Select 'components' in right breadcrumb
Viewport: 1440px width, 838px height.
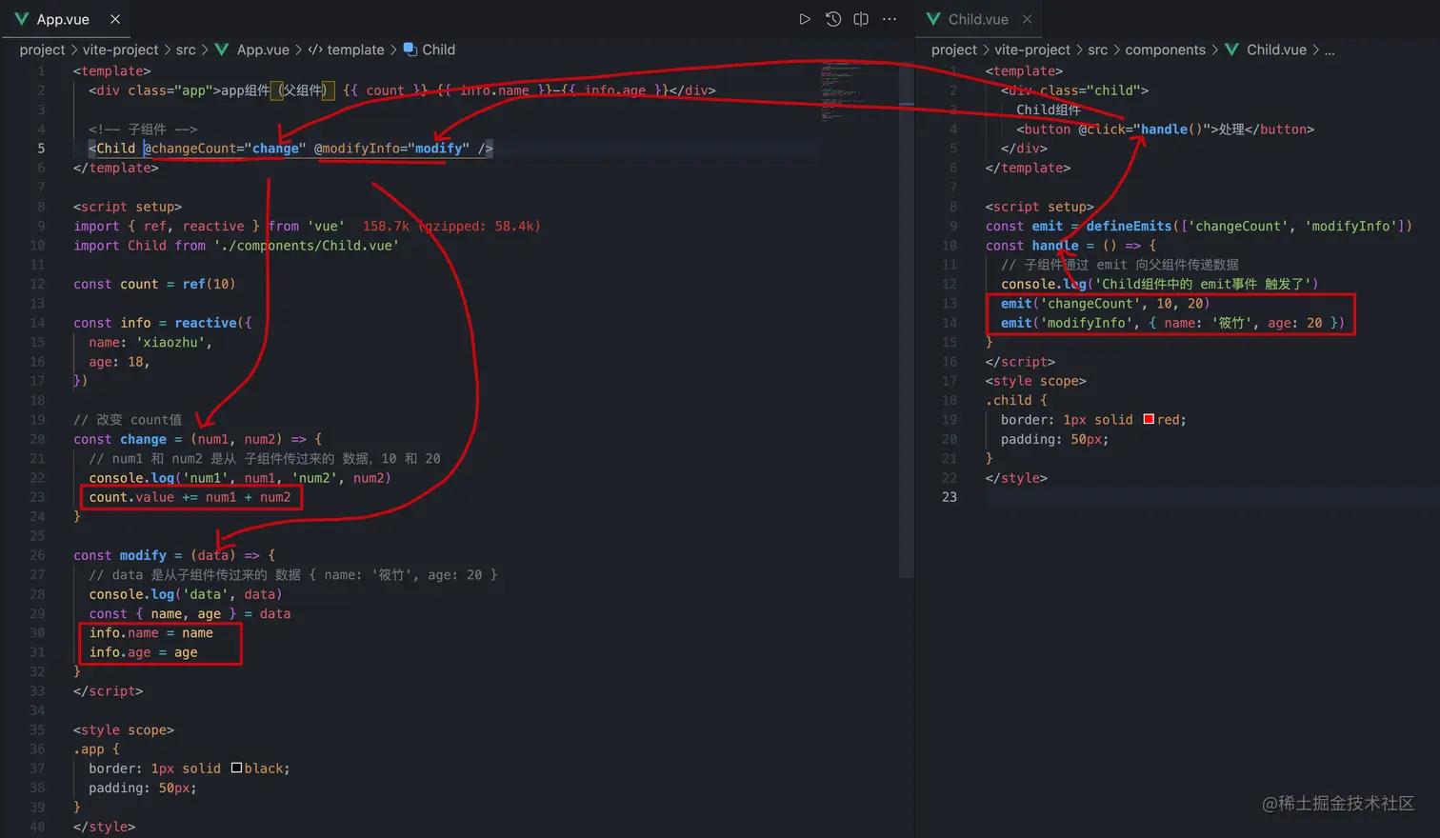coord(1165,50)
